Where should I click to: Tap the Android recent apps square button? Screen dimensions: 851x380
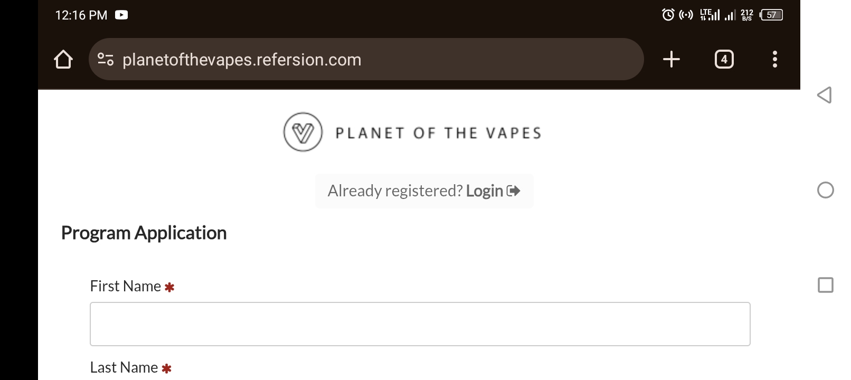[x=825, y=285]
